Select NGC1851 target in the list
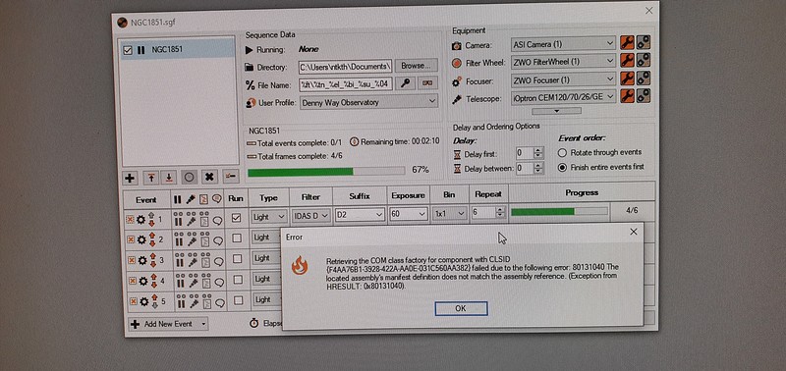 (x=178, y=50)
